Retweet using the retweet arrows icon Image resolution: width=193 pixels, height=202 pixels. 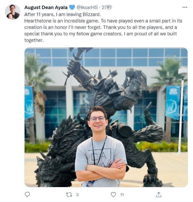tap(69, 195)
